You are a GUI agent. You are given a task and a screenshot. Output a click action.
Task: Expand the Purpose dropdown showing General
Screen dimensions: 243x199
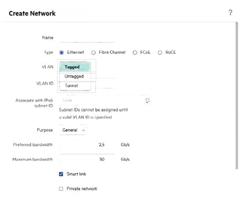[x=73, y=130]
